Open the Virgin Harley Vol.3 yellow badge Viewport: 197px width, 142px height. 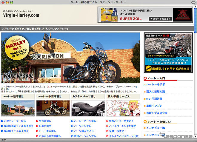17,48
